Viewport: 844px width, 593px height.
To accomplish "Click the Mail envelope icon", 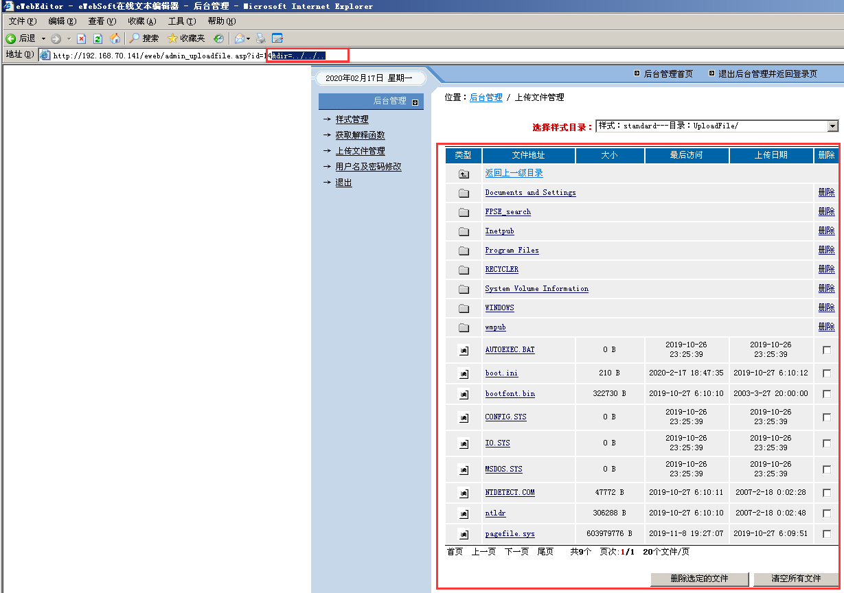I will click(238, 38).
